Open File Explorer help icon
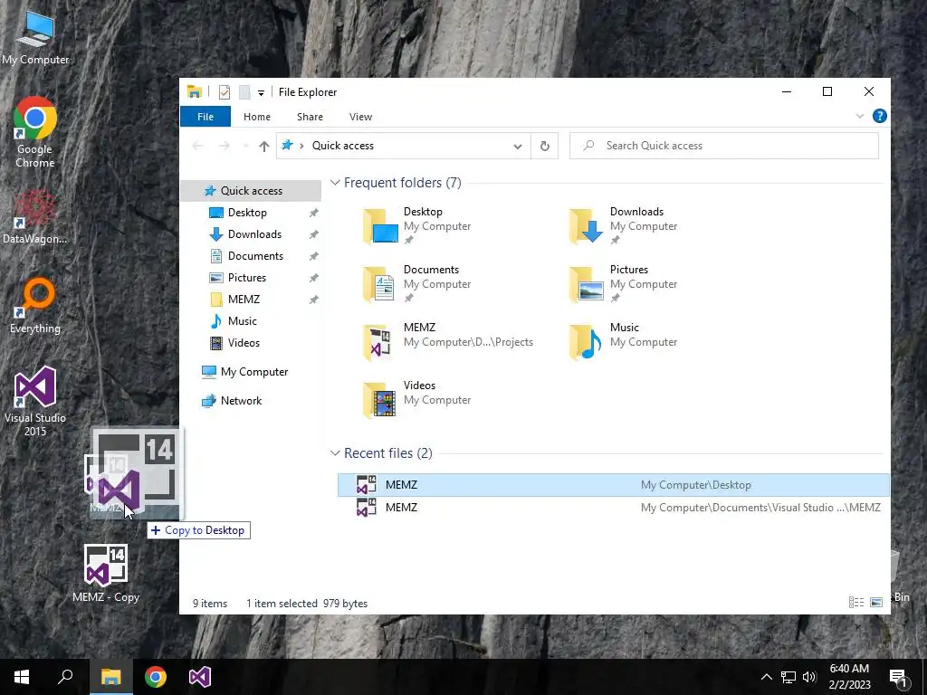 879,117
